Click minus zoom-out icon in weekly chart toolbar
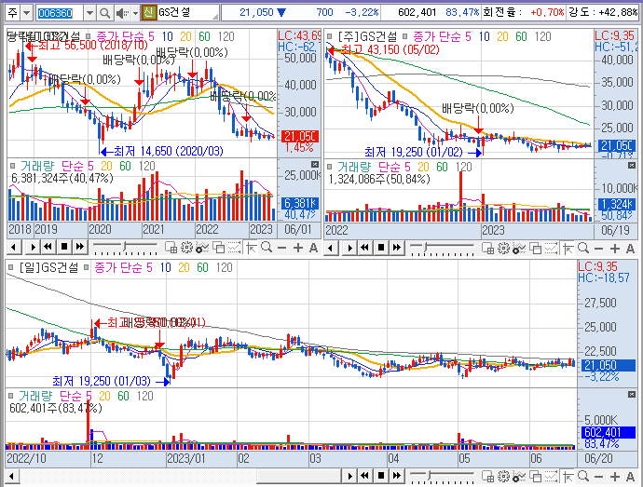643x487 pixels. [598, 248]
